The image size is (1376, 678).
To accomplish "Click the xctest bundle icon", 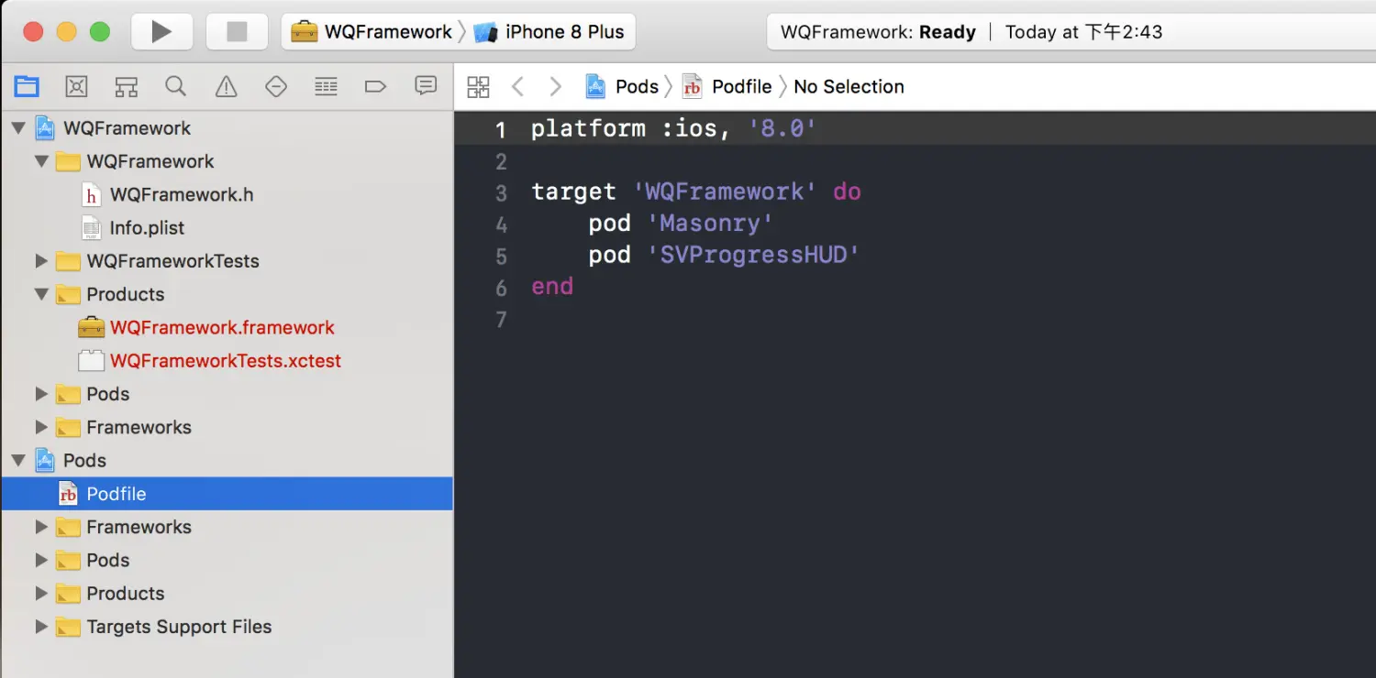I will (x=91, y=361).
